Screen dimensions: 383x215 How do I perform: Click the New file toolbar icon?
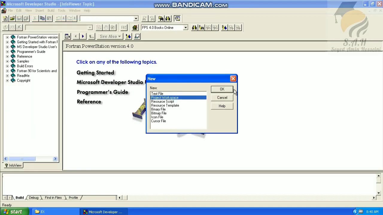pos(5,19)
